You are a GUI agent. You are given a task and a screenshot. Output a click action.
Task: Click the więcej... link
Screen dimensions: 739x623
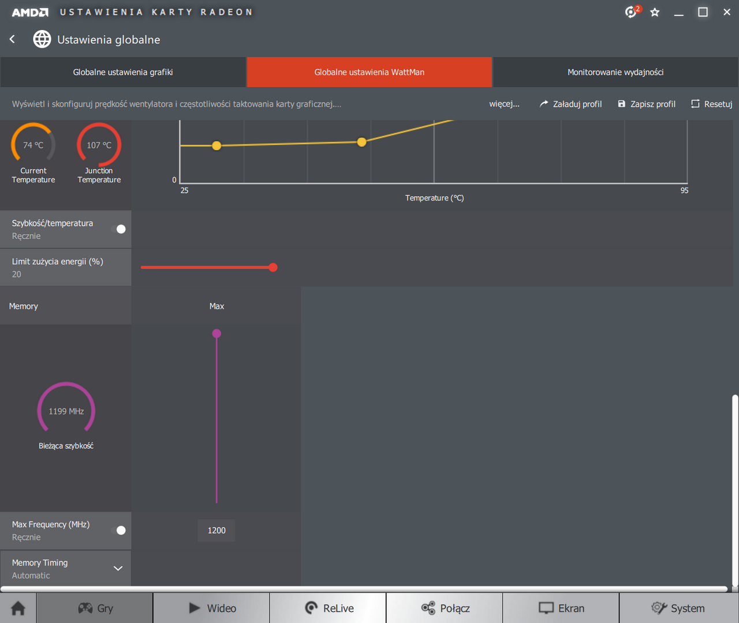tap(504, 104)
